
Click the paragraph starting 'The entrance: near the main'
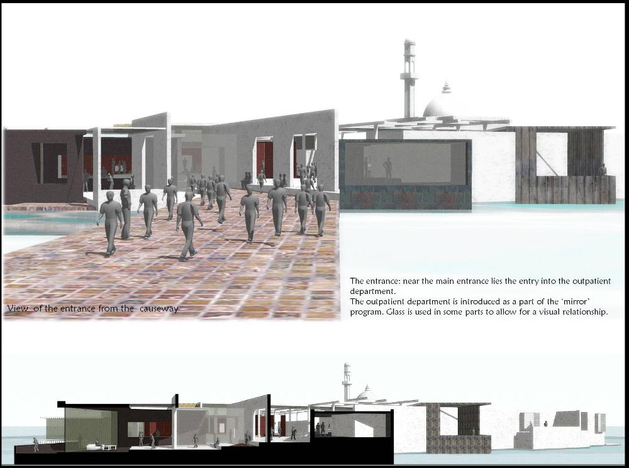(x=480, y=286)
